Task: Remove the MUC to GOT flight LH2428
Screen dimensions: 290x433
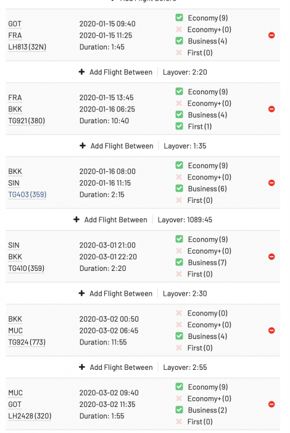Action: point(271,405)
